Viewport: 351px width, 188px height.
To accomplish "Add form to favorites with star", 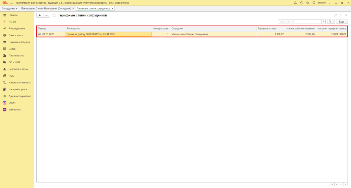I will point(54,15).
